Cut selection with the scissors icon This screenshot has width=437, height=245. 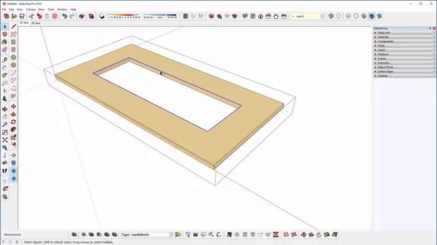click(31, 16)
